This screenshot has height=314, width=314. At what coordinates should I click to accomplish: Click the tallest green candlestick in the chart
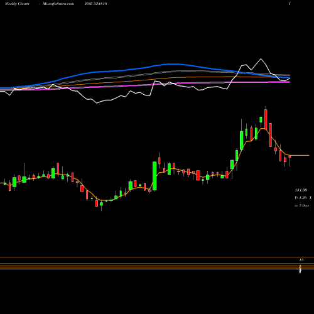coord(154,176)
